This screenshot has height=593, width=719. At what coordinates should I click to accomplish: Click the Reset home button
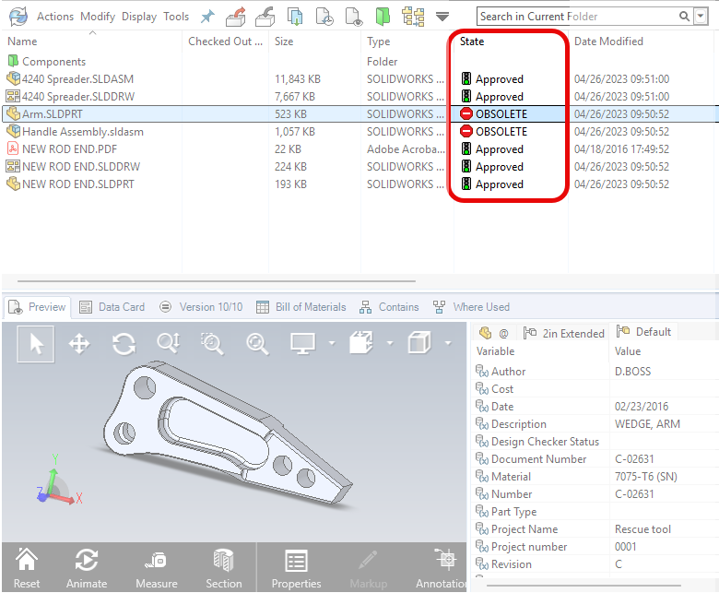tap(27, 569)
